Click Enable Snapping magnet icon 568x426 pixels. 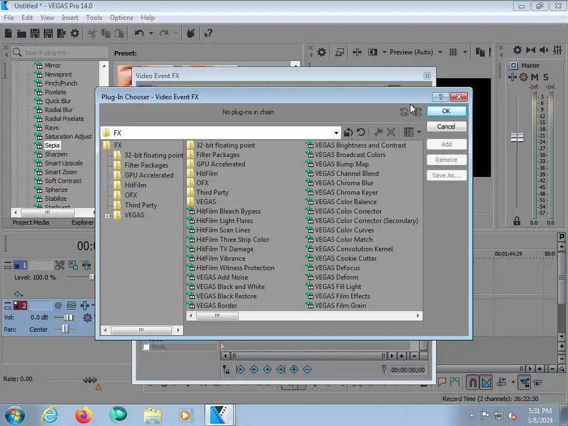click(x=473, y=382)
